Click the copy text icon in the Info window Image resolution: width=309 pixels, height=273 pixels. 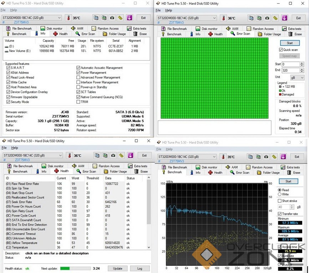[96, 17]
